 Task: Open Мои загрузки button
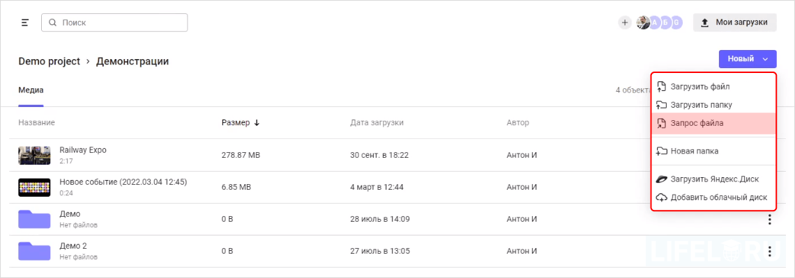(x=734, y=23)
